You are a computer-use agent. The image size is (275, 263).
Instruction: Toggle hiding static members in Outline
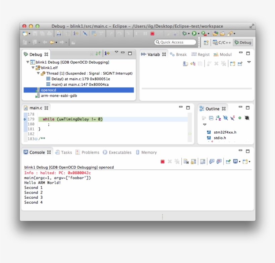232,118
